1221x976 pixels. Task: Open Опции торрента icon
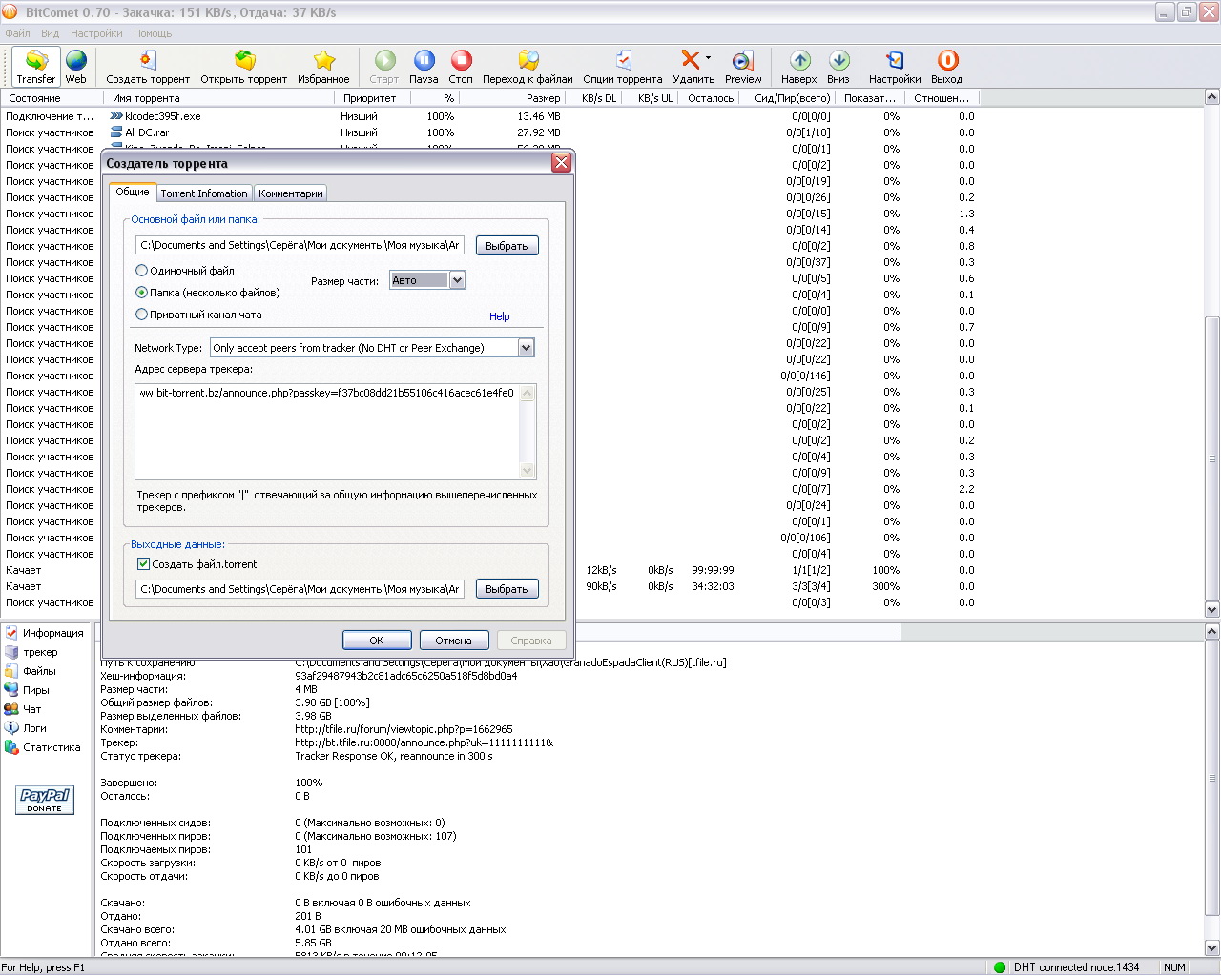click(623, 67)
